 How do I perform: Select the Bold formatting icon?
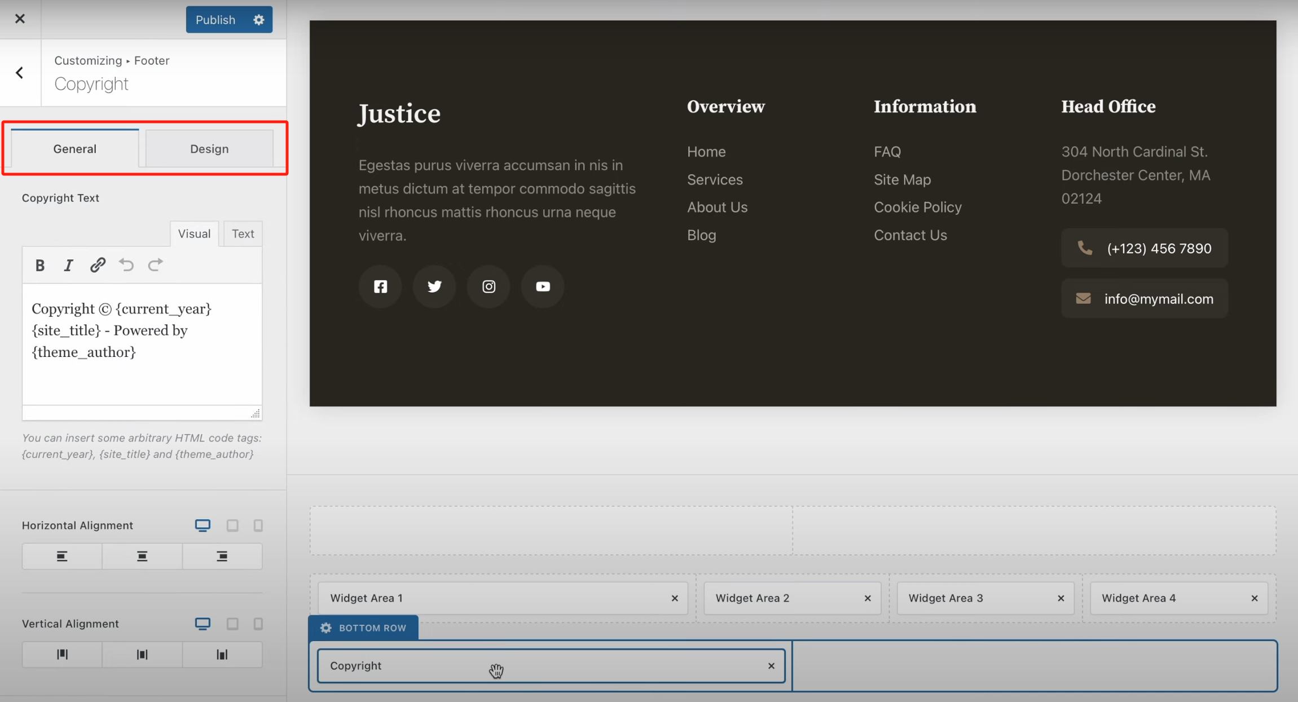click(39, 265)
